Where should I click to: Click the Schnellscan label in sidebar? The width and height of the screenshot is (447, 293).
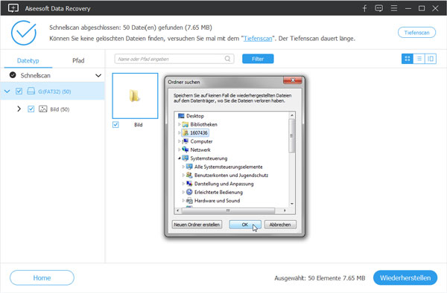tap(35, 75)
